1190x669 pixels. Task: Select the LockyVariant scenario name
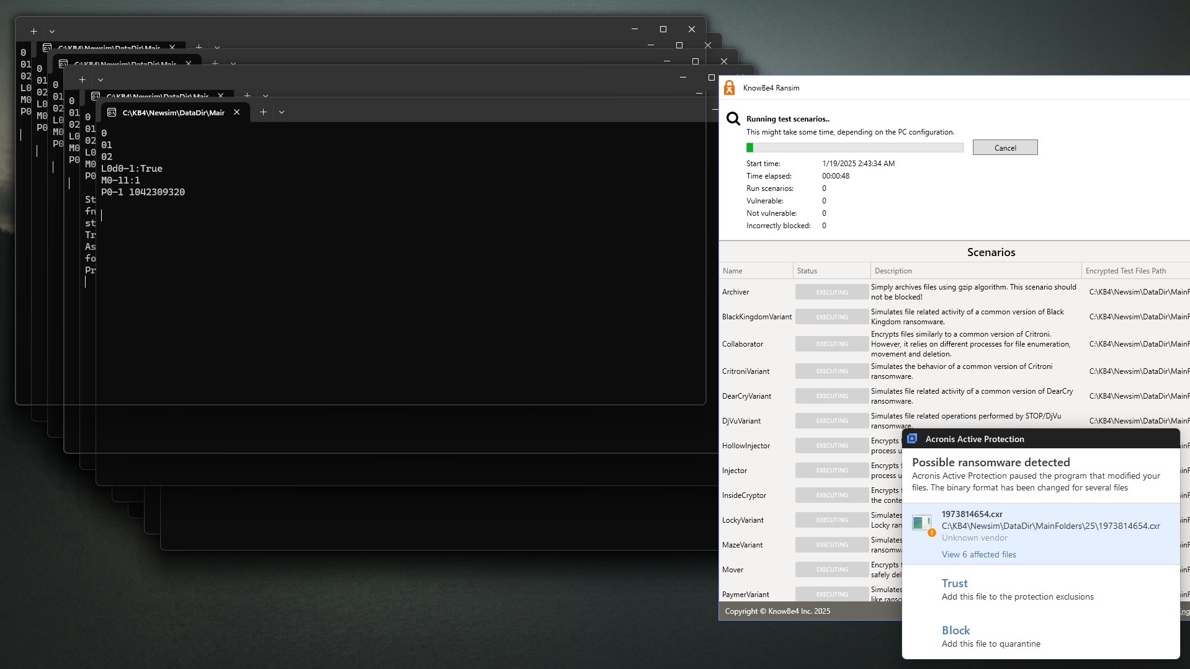coord(743,520)
